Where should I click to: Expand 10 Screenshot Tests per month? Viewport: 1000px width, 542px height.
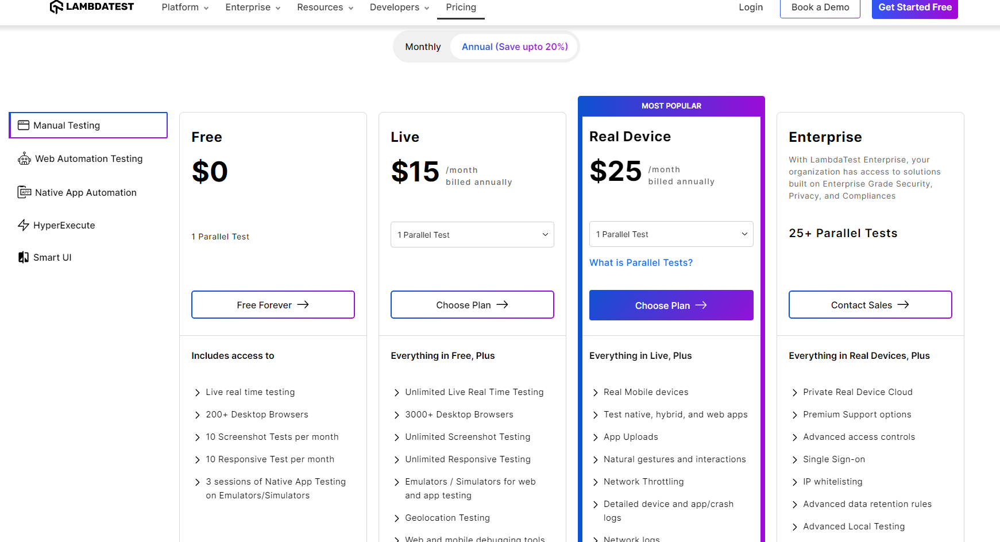click(x=267, y=437)
